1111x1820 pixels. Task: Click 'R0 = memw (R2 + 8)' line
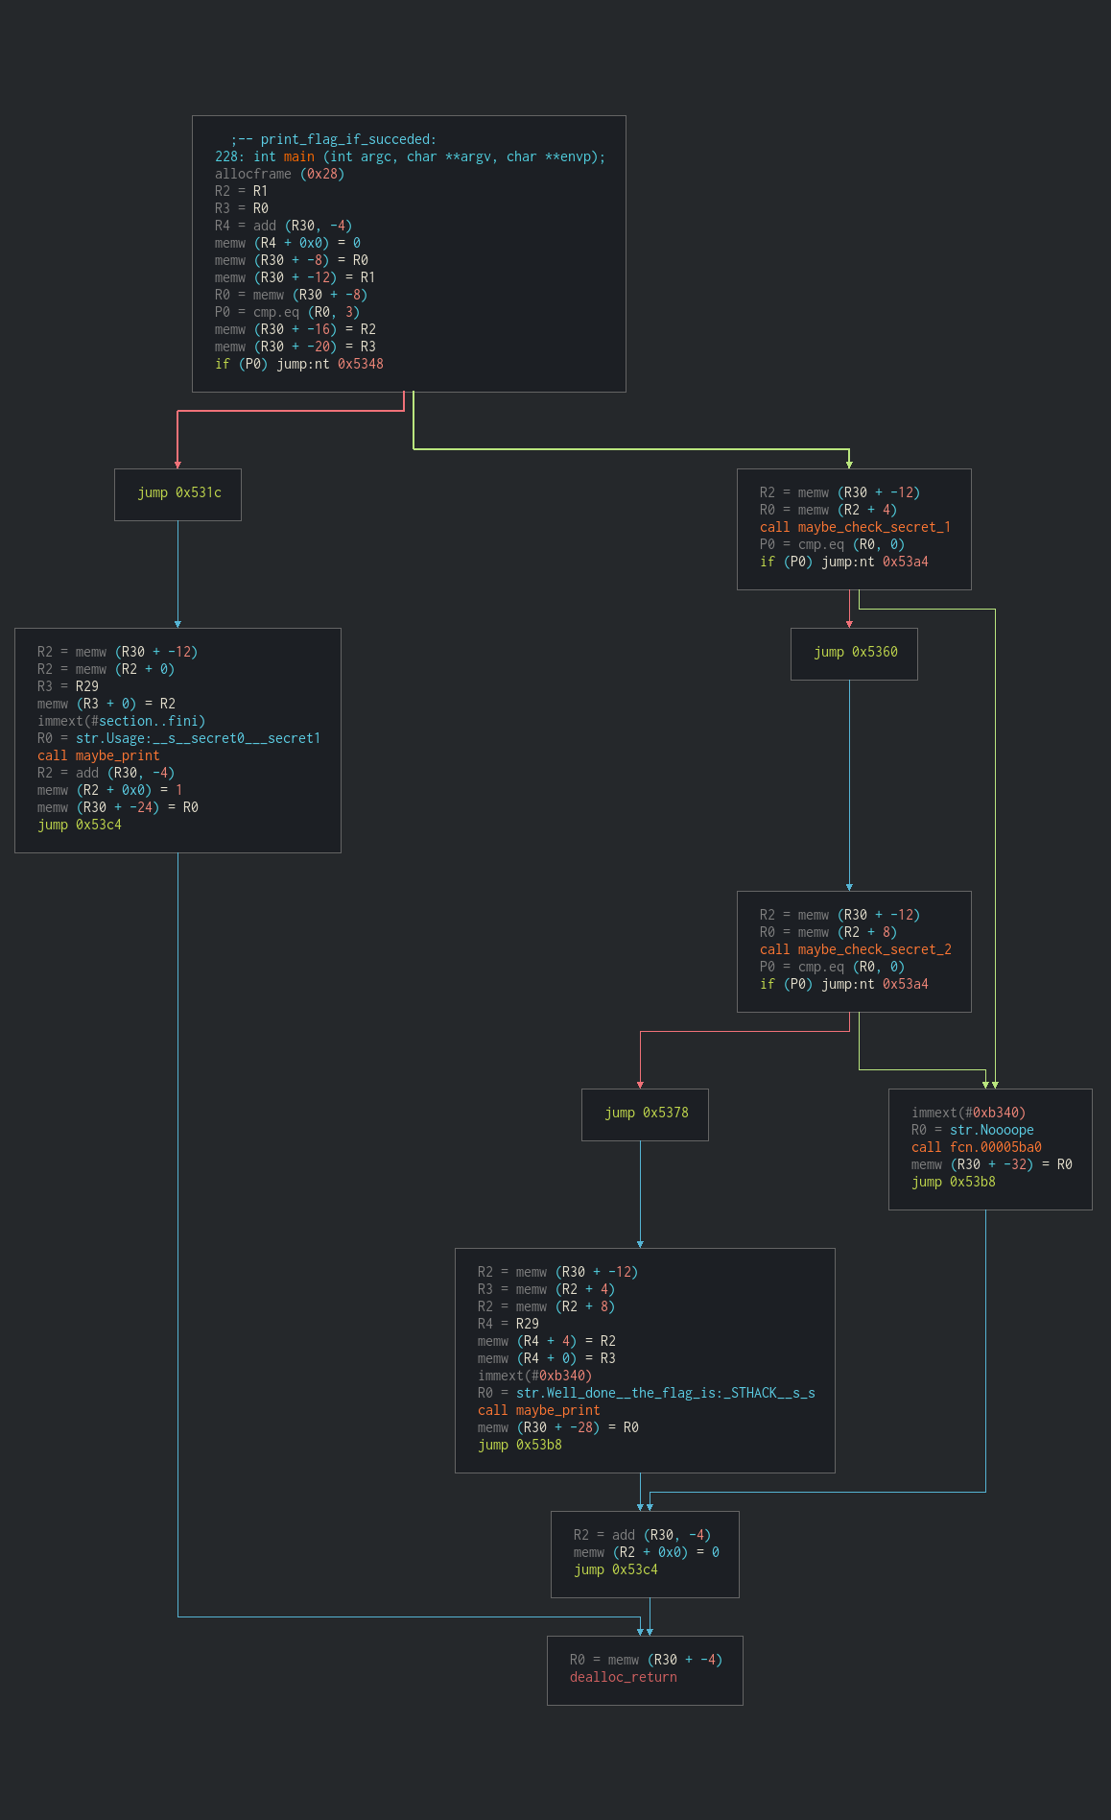(x=829, y=932)
